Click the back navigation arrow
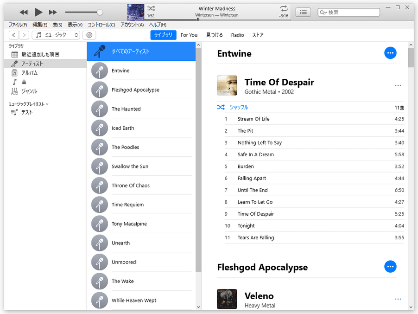The image size is (418, 314). coord(14,35)
